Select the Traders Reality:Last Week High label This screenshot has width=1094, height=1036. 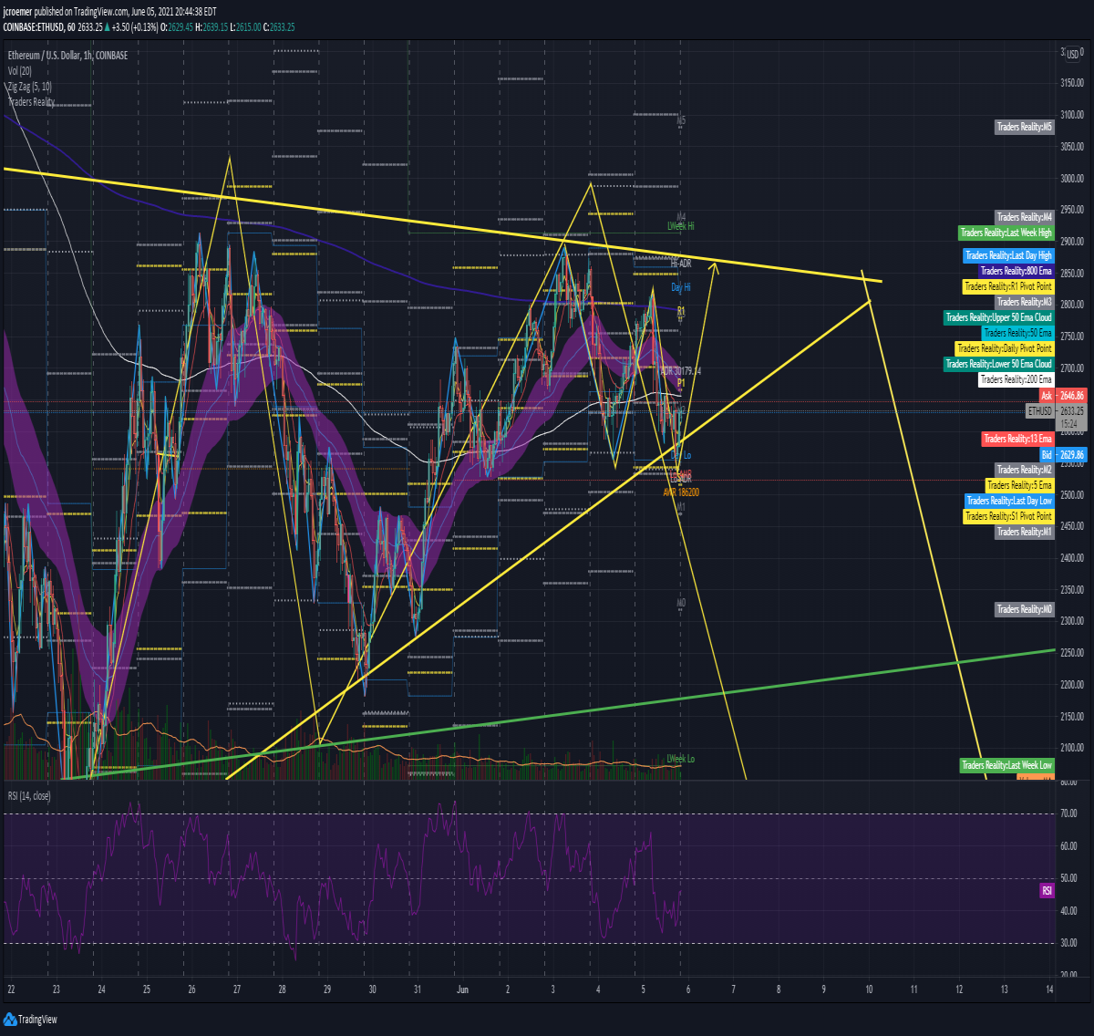pyautogui.click(x=1006, y=233)
